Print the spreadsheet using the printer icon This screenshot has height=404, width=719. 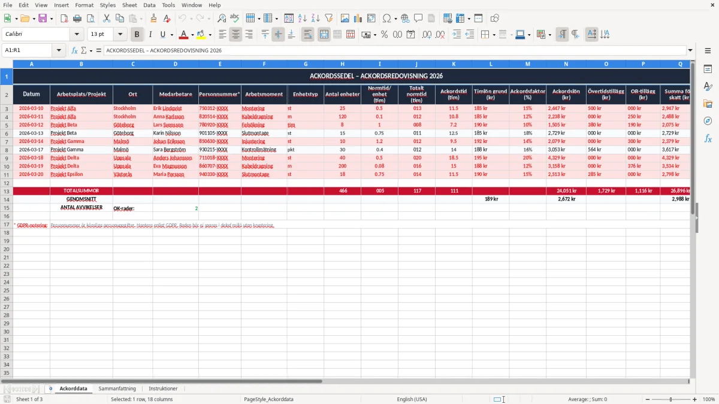[x=77, y=19]
